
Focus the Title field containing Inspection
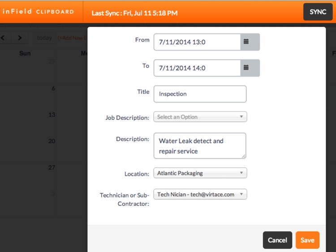click(200, 94)
